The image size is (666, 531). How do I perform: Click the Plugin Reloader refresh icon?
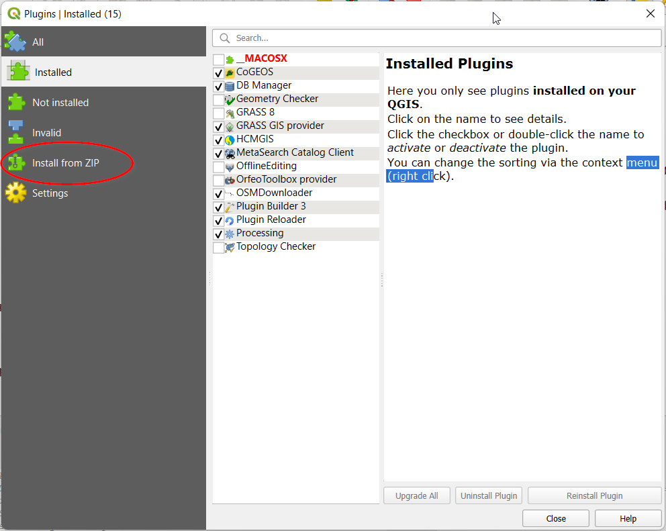tap(230, 221)
